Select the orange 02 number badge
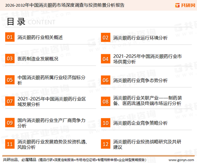The width and height of the screenshot is (197, 163). click(105, 38)
